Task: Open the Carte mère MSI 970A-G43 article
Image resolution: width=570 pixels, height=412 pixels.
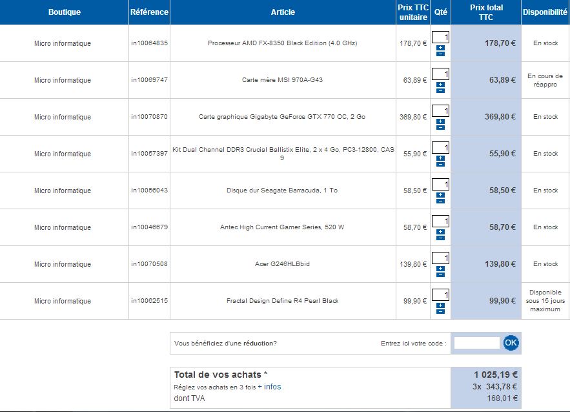Action: 282,80
